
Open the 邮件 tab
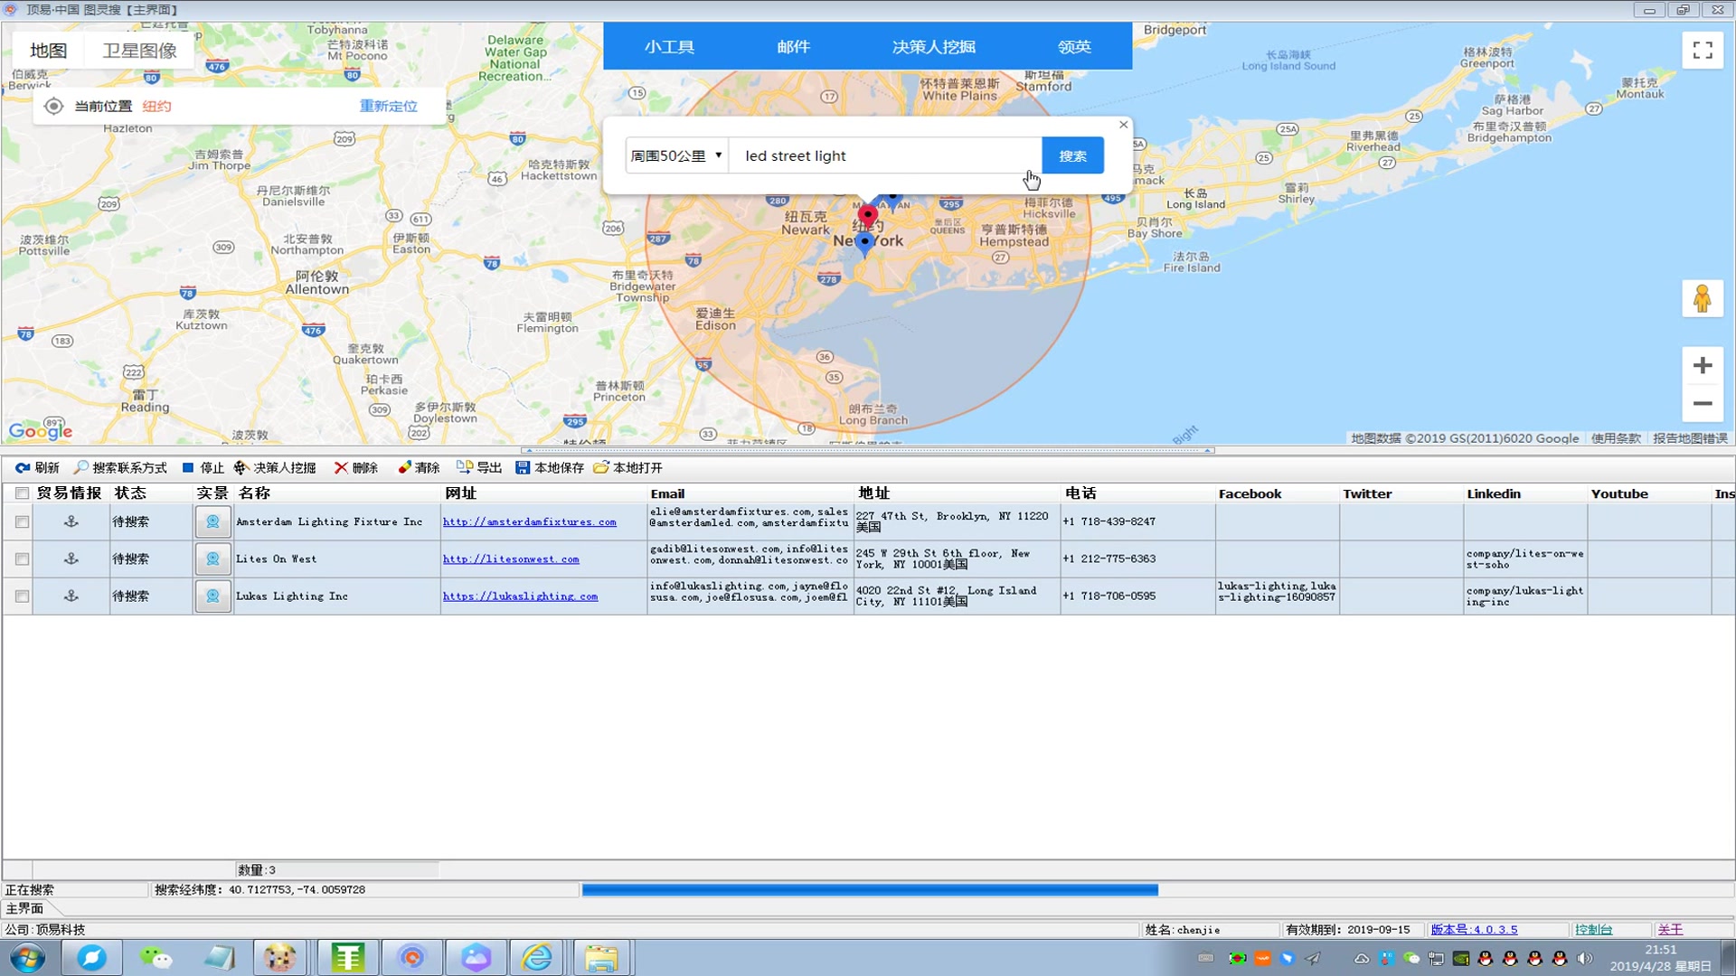[x=793, y=47]
